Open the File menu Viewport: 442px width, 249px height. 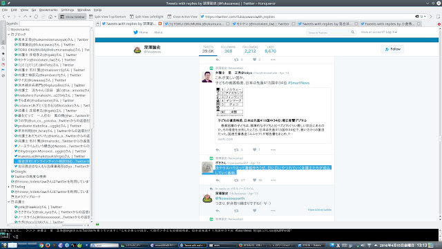click(5, 10)
